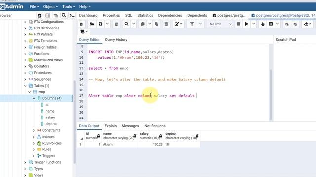Click the Explain Analyze table icon

coord(271,24)
